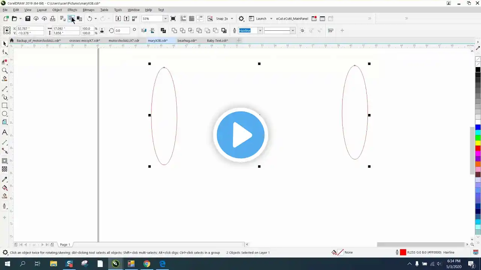Open the Options gear settings

241,18
